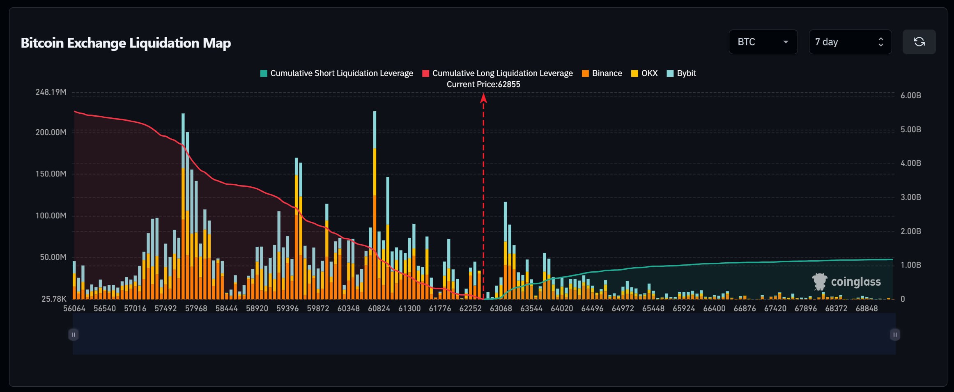The width and height of the screenshot is (954, 392).
Task: Click the 57492 price tick label
Action: [x=166, y=308]
